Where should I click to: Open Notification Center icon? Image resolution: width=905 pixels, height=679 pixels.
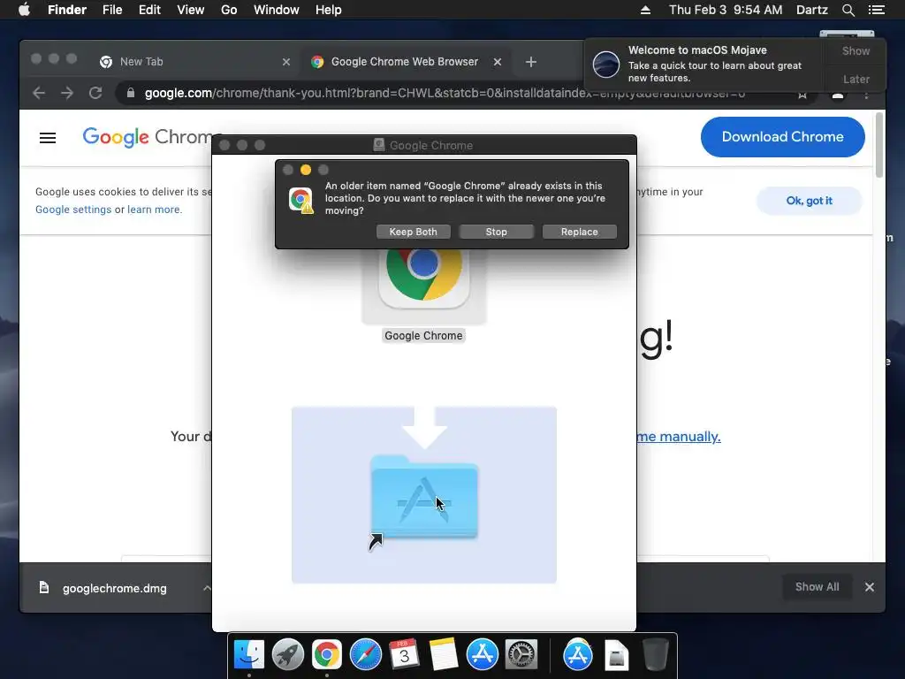point(877,10)
